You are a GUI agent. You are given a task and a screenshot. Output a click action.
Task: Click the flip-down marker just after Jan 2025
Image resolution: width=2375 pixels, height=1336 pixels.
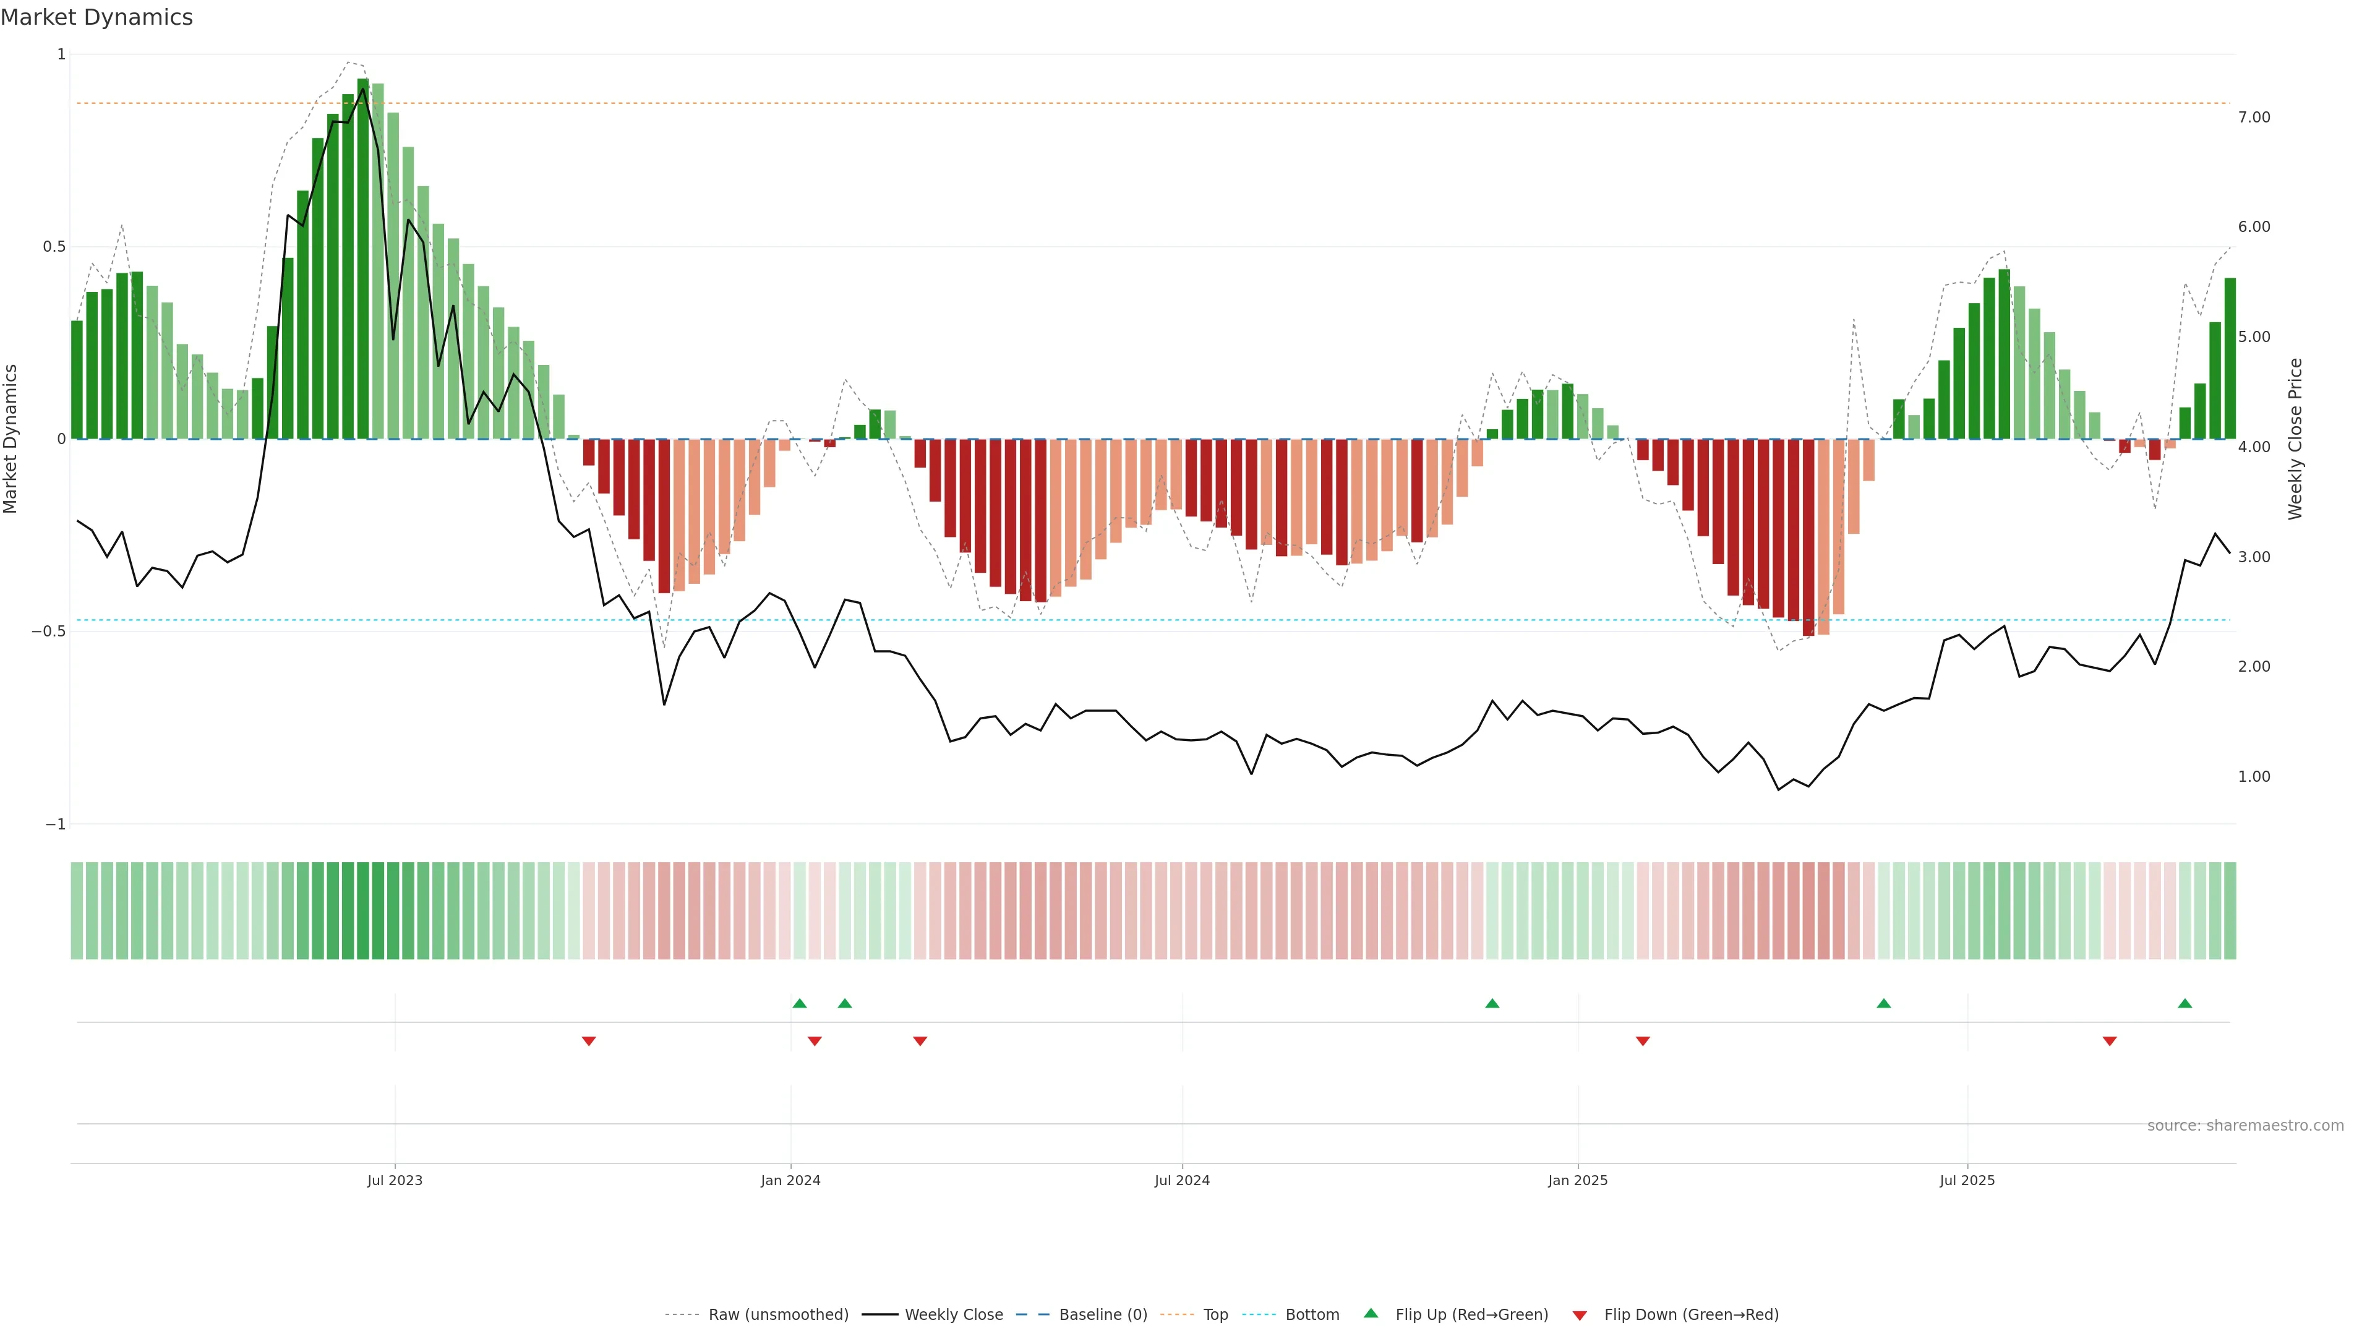point(1642,1041)
